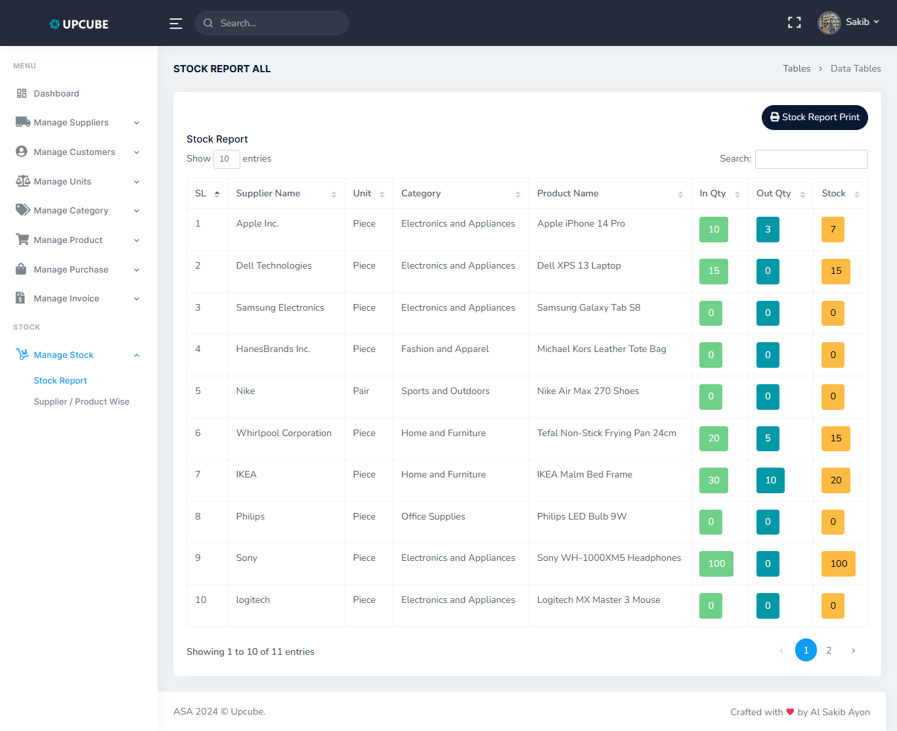Click the hamburger menu toggle icon

point(175,24)
